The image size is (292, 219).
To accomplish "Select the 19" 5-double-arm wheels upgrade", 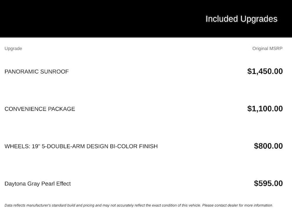I will pos(81,146).
